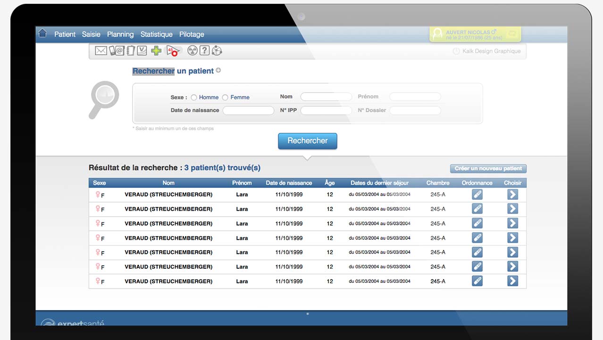
Task: Click the switch-patient arrows in yellow patient banner
Action: pyautogui.click(x=512, y=34)
